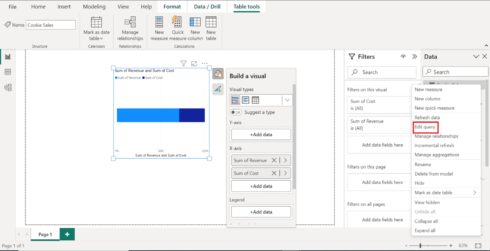The image size is (490, 251).
Task: Switch to the Modeling ribbon tab
Action: tap(94, 6)
